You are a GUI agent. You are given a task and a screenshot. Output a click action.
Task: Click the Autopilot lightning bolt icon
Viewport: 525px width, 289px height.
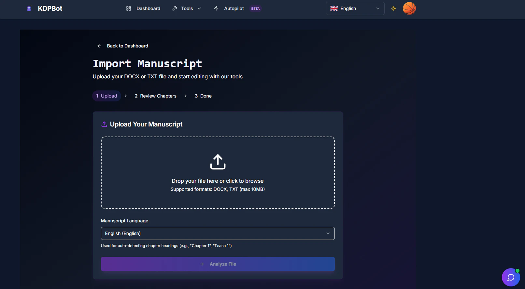point(216,8)
